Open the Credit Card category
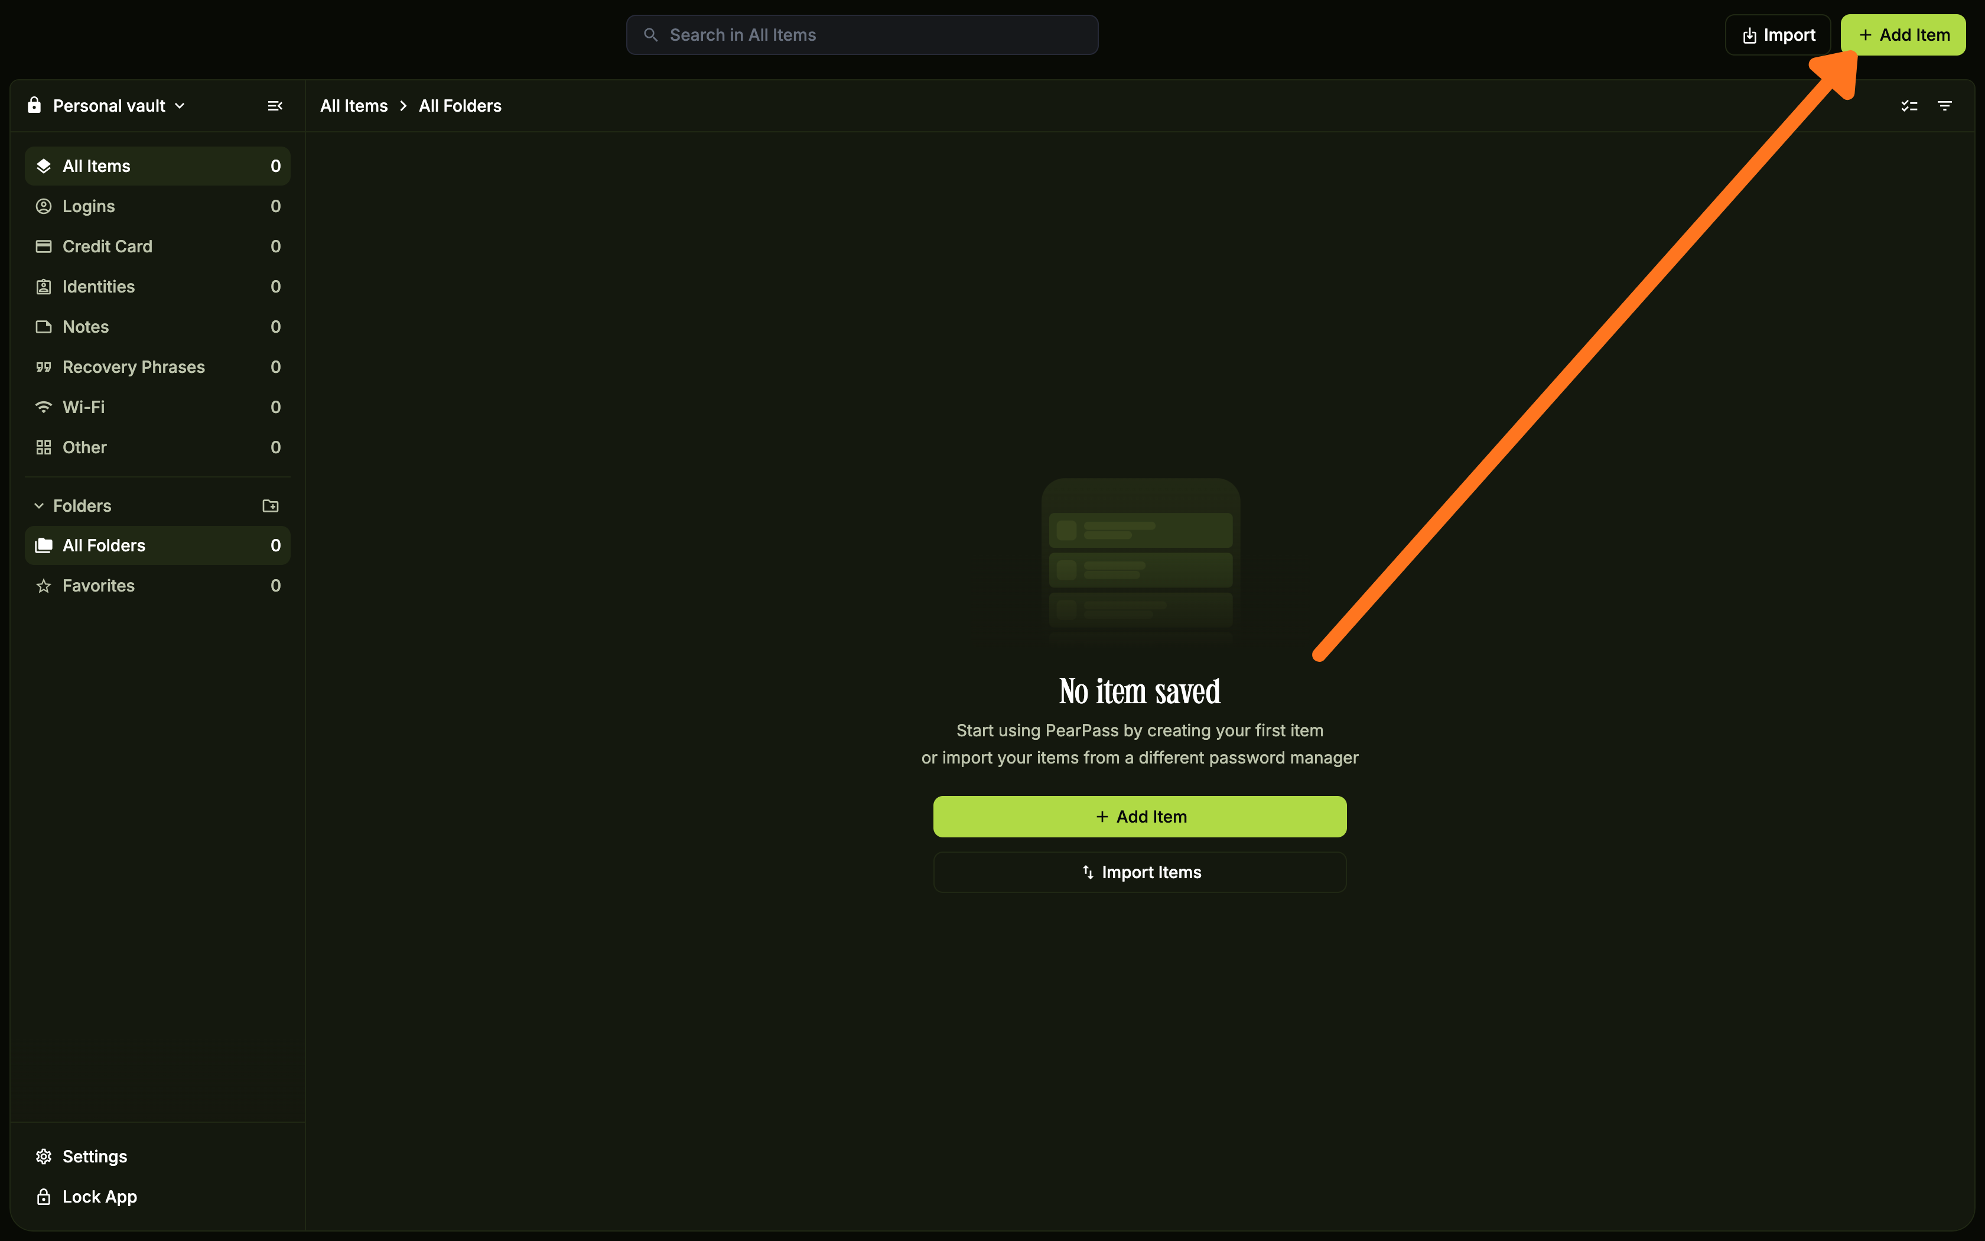 [x=108, y=245]
